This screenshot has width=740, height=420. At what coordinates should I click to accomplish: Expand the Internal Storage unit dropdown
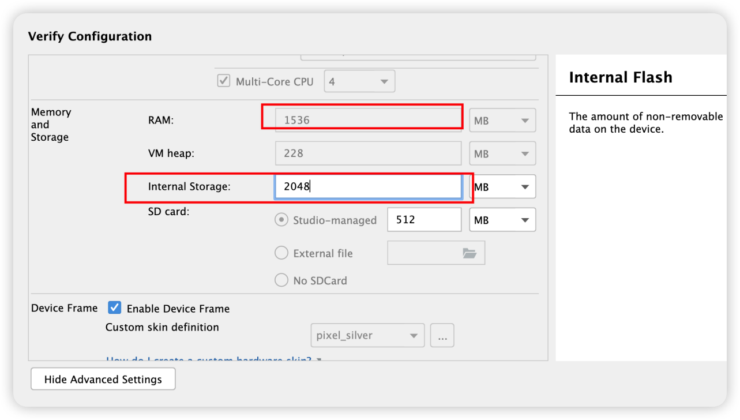pos(502,187)
